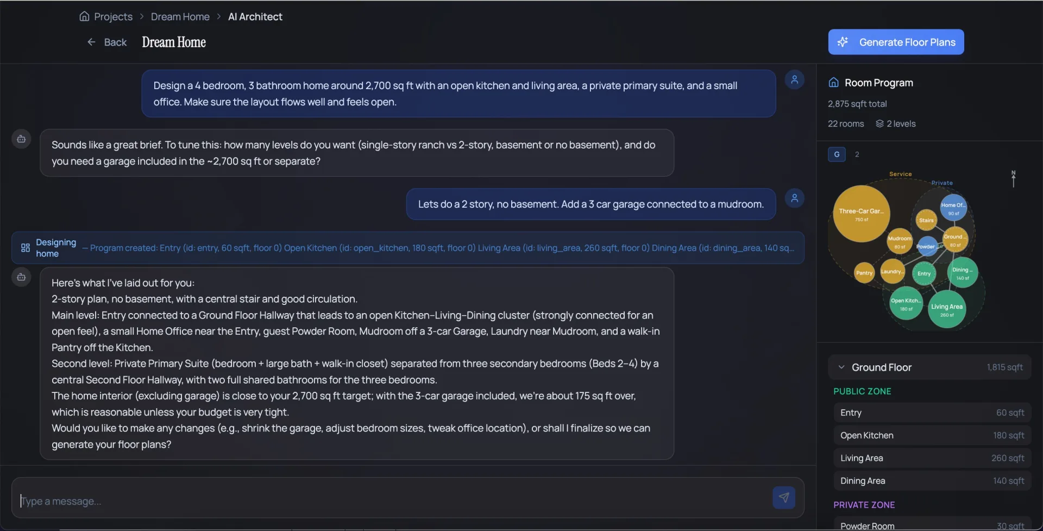This screenshot has height=531, width=1043.
Task: Click the grid icon in the Designing home chip
Action: pyautogui.click(x=25, y=248)
